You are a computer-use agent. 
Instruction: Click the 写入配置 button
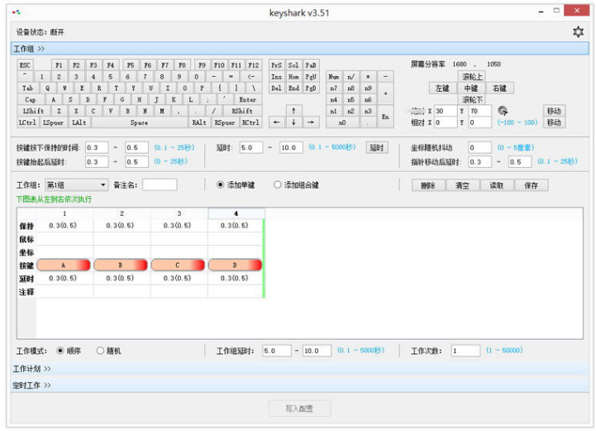click(x=299, y=409)
